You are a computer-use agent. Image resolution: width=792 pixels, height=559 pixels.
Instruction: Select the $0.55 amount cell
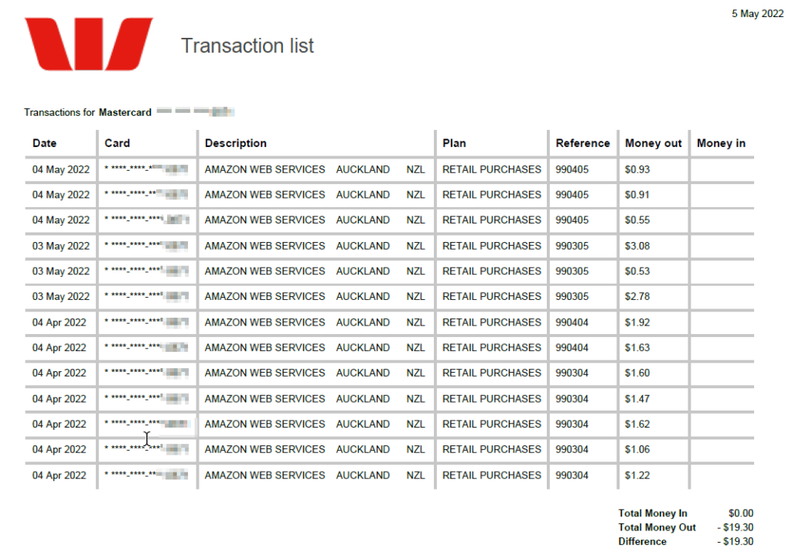[x=637, y=220]
